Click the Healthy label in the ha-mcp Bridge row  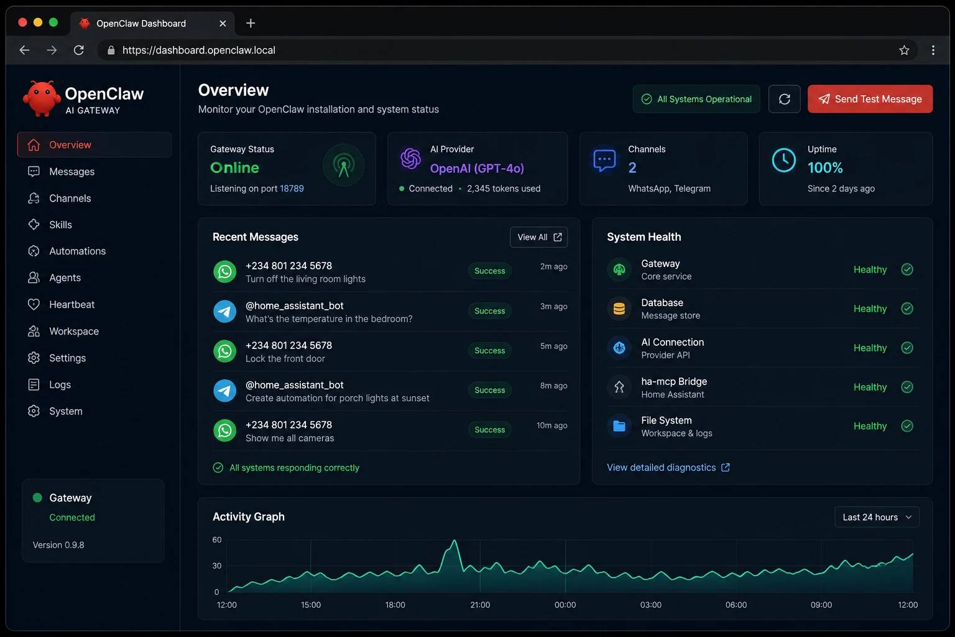point(870,387)
